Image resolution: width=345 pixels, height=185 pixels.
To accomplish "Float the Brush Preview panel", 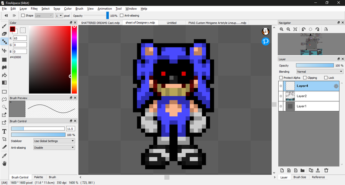I will [71, 98].
